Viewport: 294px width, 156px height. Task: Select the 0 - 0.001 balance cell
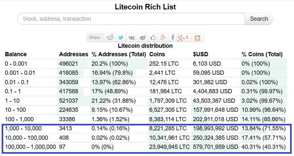16,64
